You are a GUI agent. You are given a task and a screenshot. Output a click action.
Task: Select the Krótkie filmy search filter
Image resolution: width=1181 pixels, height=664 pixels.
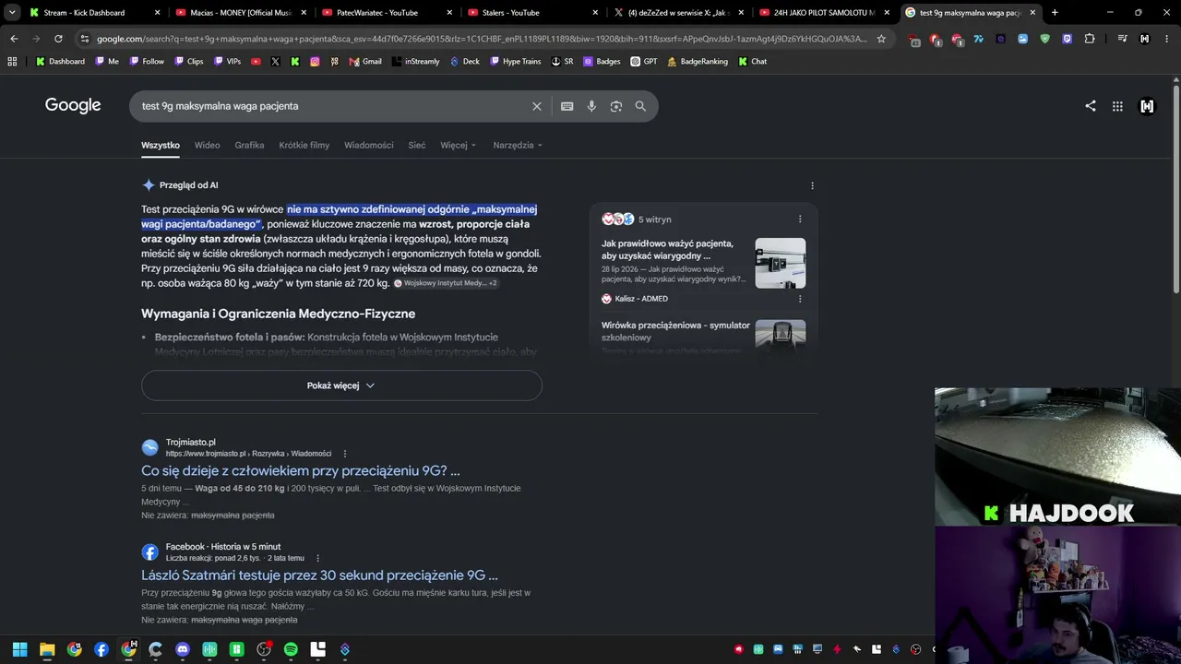pos(304,145)
